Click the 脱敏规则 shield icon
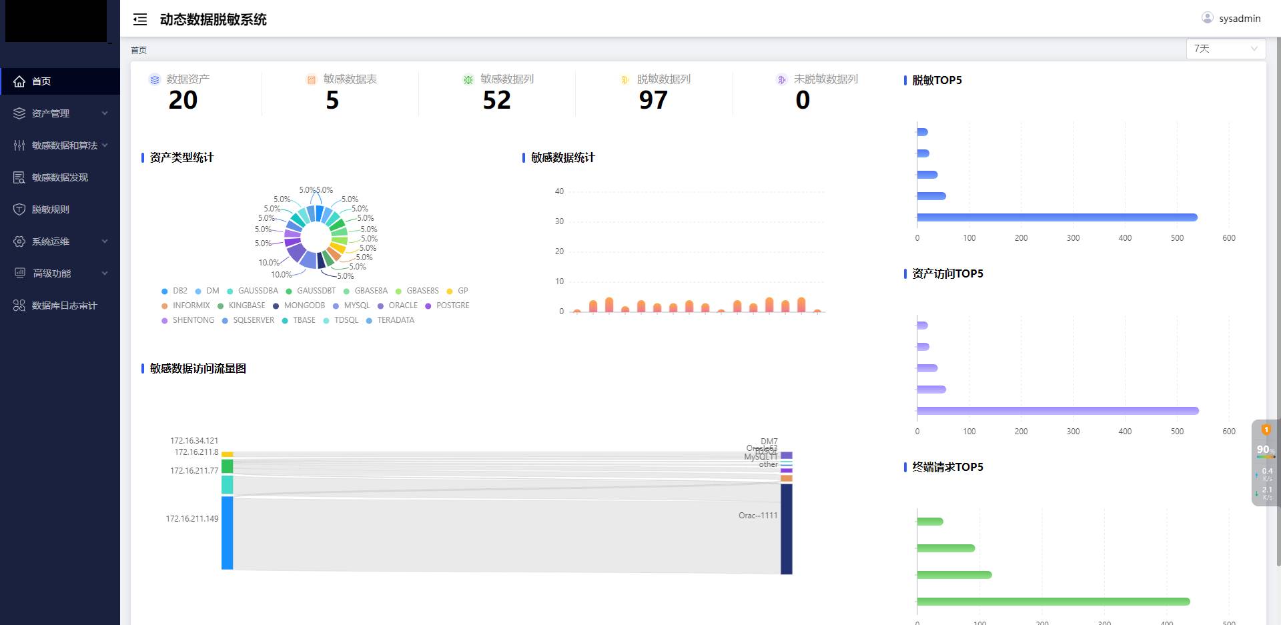Viewport: 1281px width, 625px height. 19,209
